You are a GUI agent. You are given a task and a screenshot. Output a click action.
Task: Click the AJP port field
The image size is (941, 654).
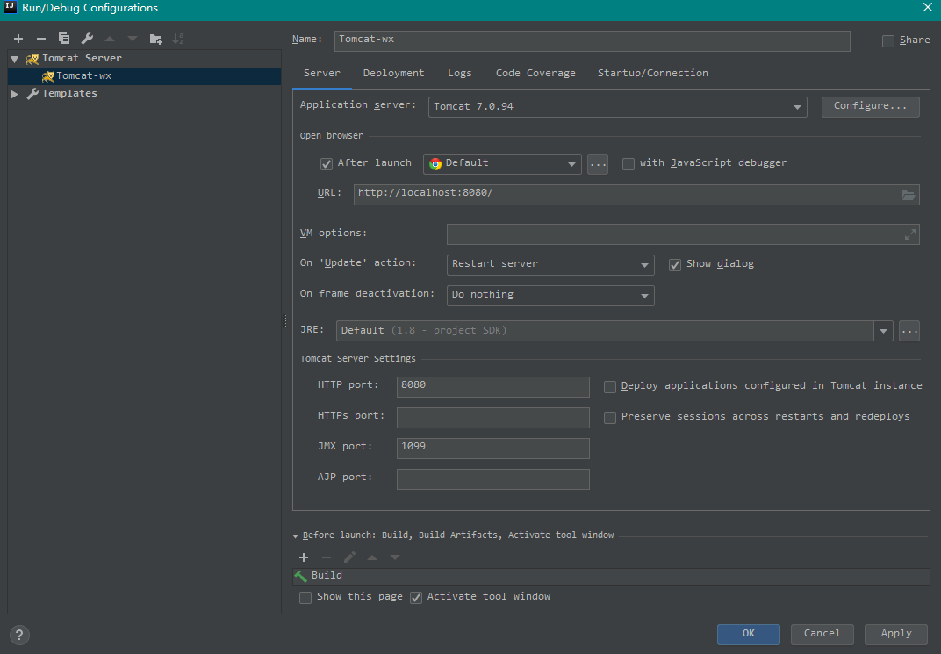tap(492, 478)
